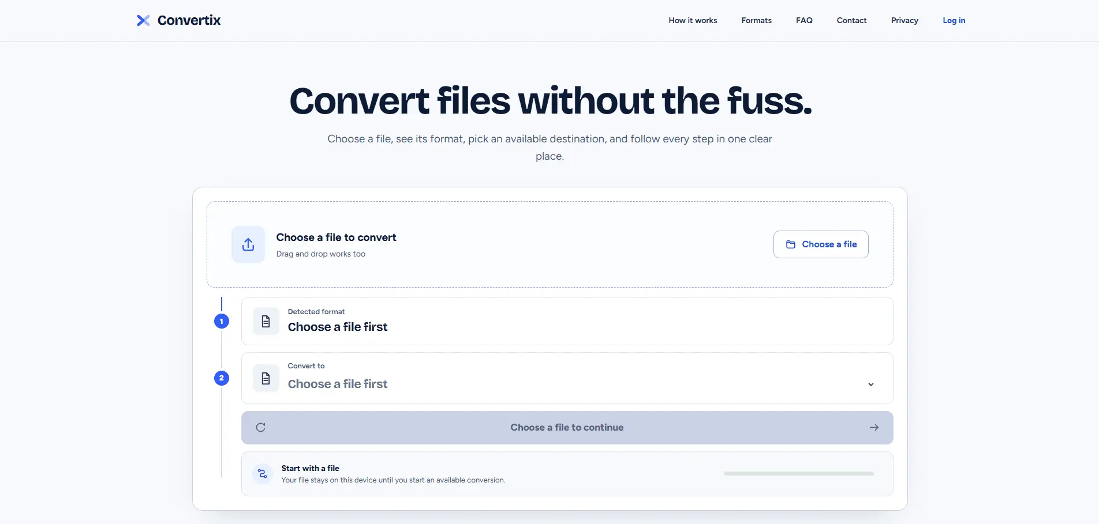Open the Convert to format selector

click(567, 378)
